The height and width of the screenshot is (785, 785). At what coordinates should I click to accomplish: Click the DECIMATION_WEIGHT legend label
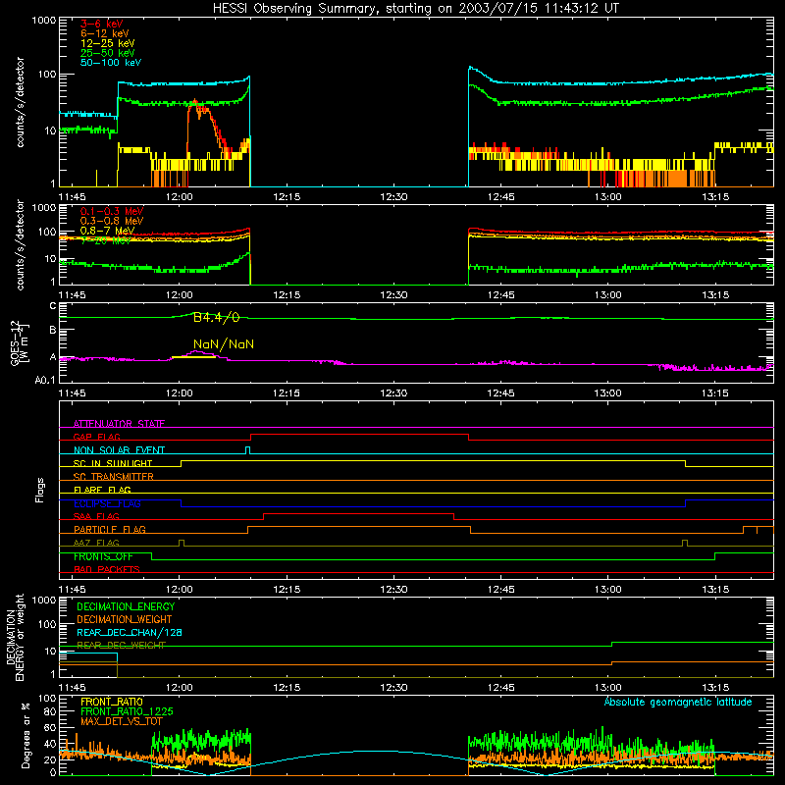[125, 620]
